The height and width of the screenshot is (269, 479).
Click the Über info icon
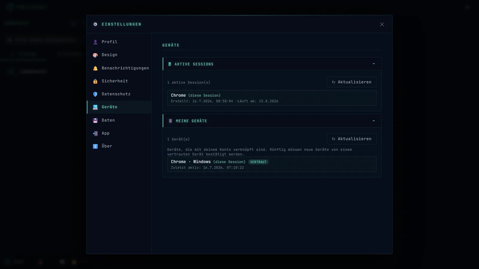[95, 146]
